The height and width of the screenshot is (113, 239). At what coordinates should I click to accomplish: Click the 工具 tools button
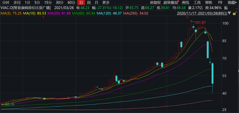197,2
